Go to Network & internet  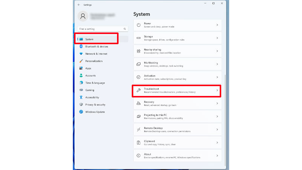coord(103,54)
